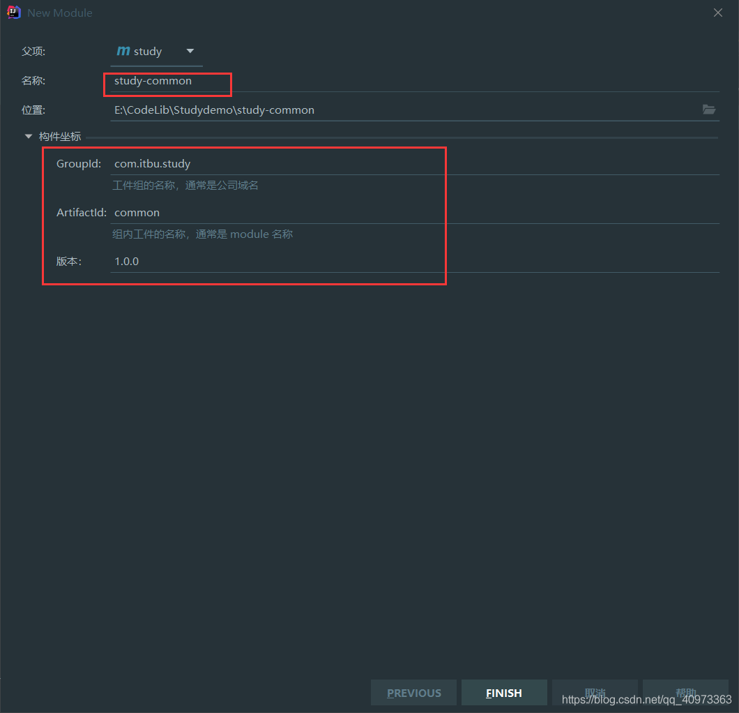Viewport: 739px width, 713px height.
Task: Click the Maven module icon beside study
Action: (121, 50)
